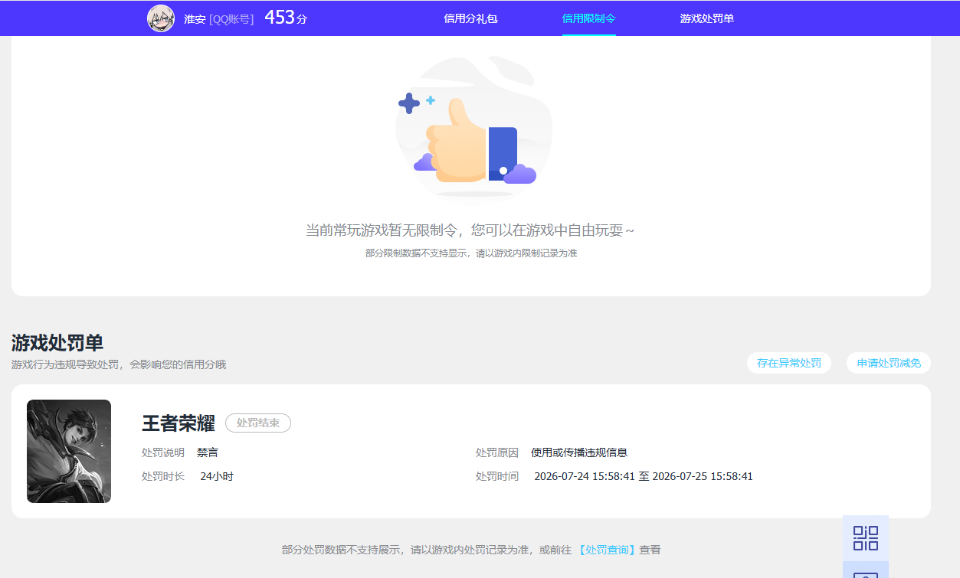Click the user avatar icon in header
The height and width of the screenshot is (578, 960).
pyautogui.click(x=161, y=18)
